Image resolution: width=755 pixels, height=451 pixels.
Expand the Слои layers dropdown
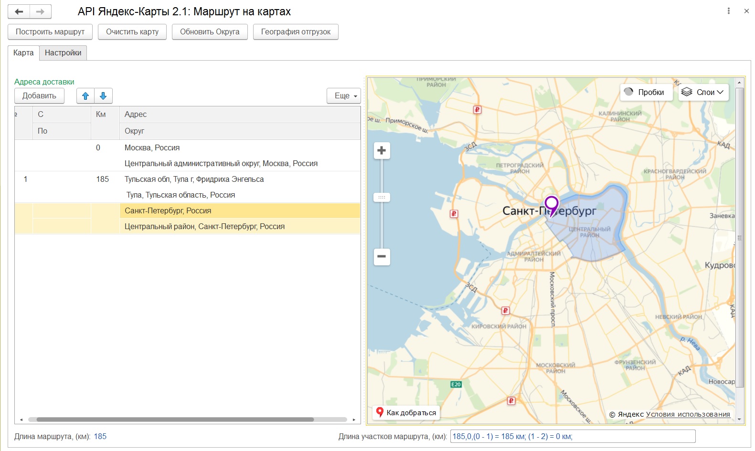(x=703, y=92)
